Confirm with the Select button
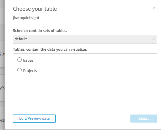161x130 pixels. coord(144,118)
